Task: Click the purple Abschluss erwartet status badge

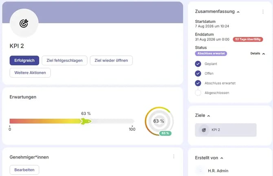Action: [x=211, y=53]
